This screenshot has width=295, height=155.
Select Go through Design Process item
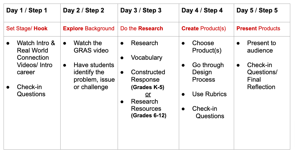tap(208, 72)
